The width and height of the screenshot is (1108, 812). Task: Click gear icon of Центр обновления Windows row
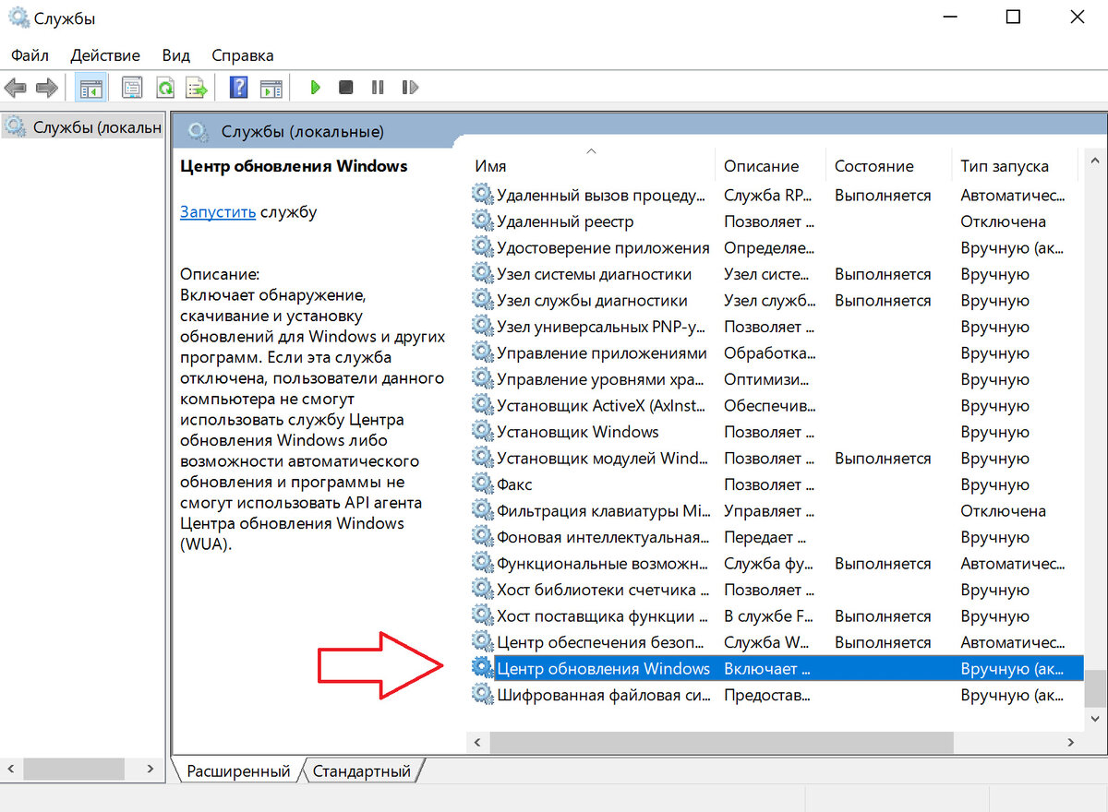pos(482,668)
